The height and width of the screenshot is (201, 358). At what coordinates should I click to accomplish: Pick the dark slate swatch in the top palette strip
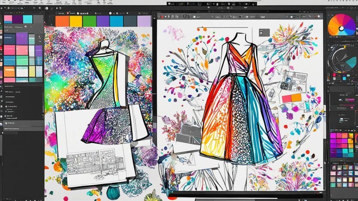click(x=130, y=21)
